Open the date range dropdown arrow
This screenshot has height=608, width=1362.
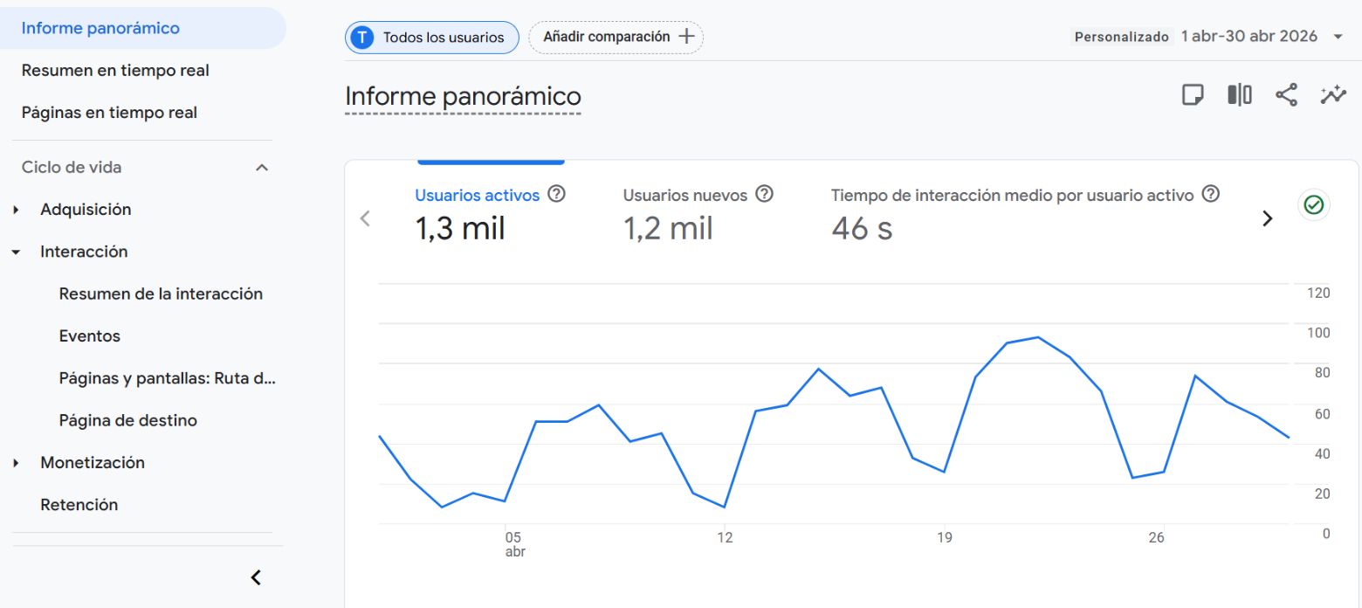tap(1338, 37)
